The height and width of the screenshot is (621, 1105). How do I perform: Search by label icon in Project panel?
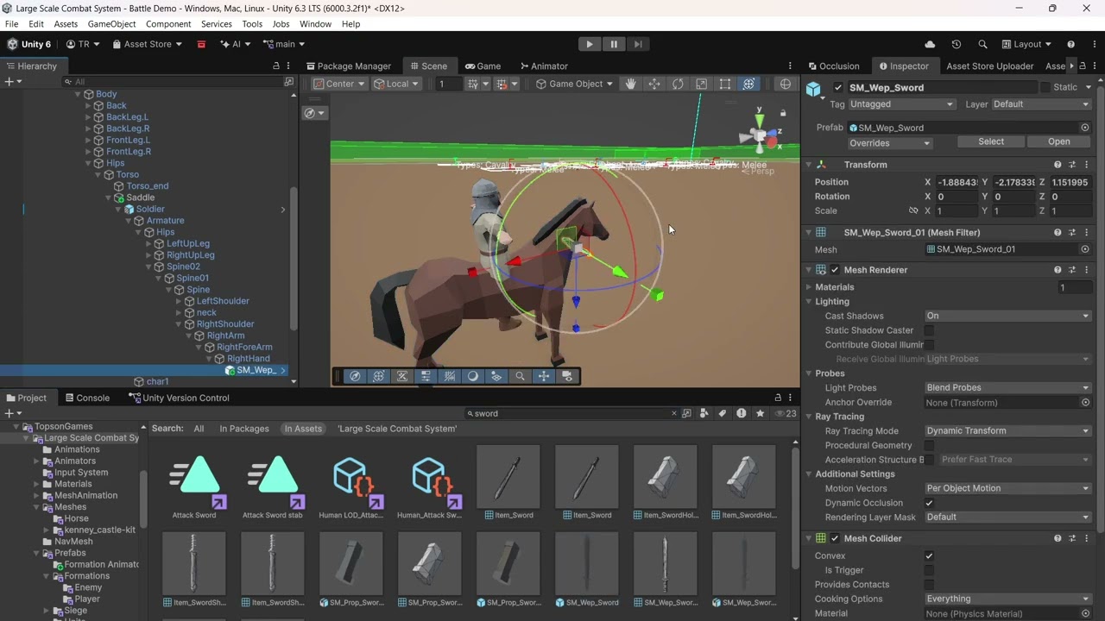tap(723, 413)
